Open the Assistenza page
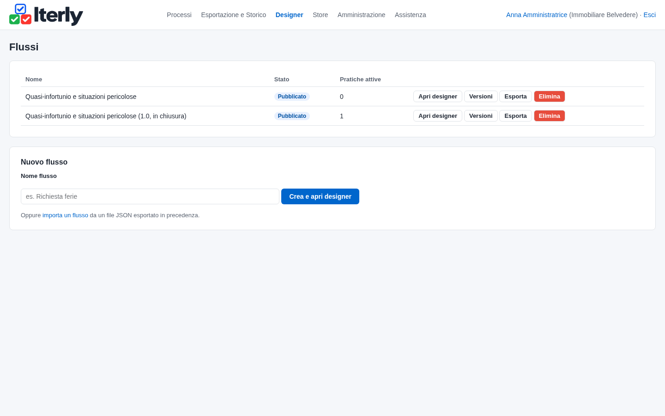 coord(411,15)
